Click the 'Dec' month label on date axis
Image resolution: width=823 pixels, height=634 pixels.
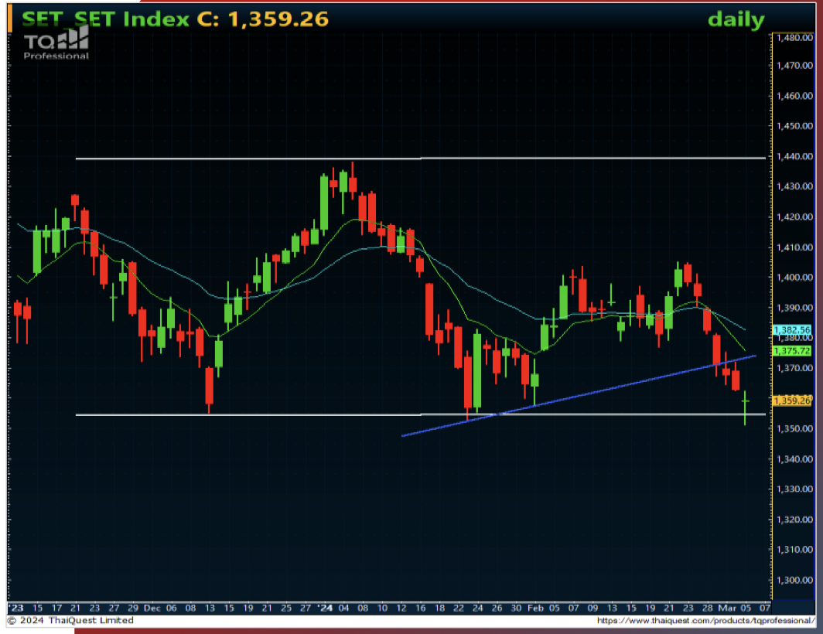click(152, 608)
